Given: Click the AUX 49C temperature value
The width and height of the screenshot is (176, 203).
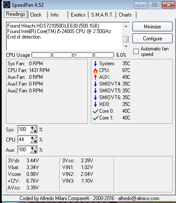Looking at the screenshot, I should tap(126, 77).
